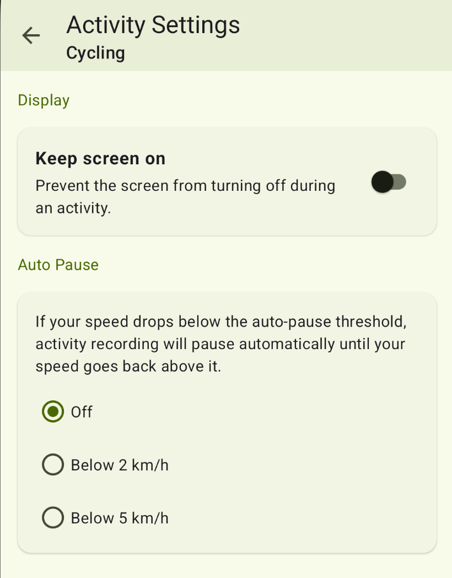Toggle screen wake lock for activities

pos(388,182)
